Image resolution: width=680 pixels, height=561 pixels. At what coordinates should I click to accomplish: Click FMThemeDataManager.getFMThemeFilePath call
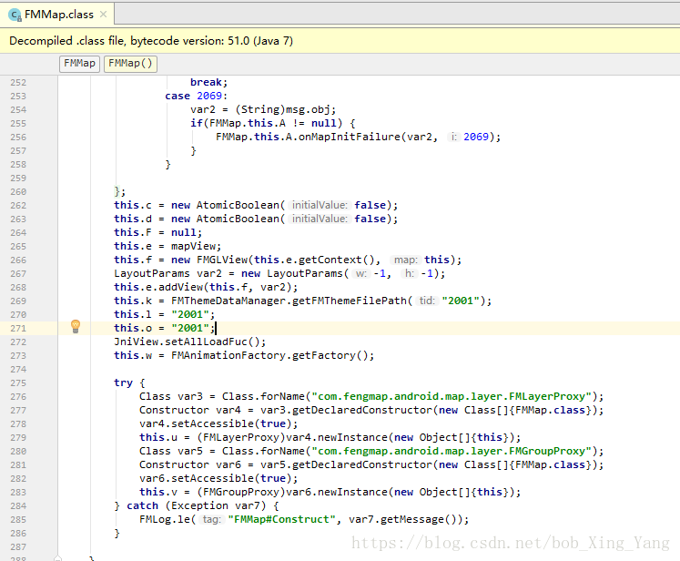pyautogui.click(x=331, y=301)
